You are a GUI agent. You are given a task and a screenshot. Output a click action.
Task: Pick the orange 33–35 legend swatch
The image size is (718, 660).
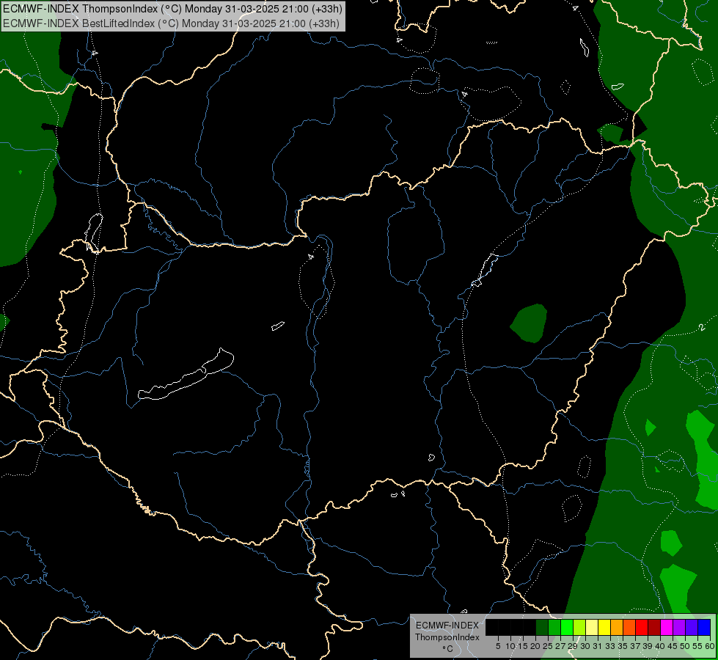tap(617, 627)
